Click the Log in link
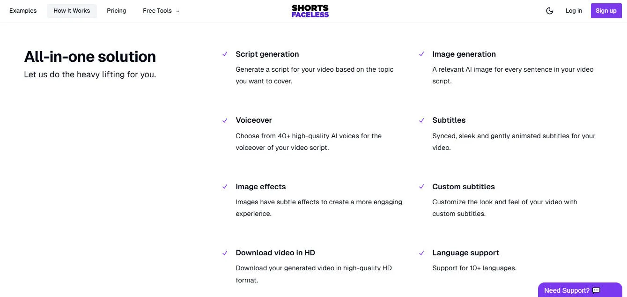The height and width of the screenshot is (297, 627). click(x=574, y=10)
